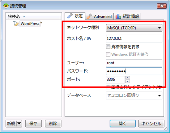
Task: Click the 保存 button
Action: click(x=33, y=123)
